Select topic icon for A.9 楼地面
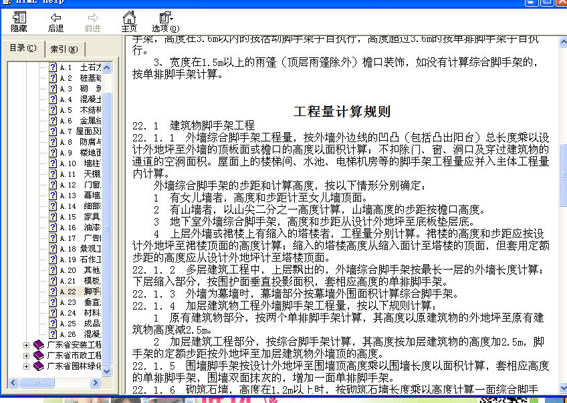The width and height of the screenshot is (567, 403). [53, 153]
